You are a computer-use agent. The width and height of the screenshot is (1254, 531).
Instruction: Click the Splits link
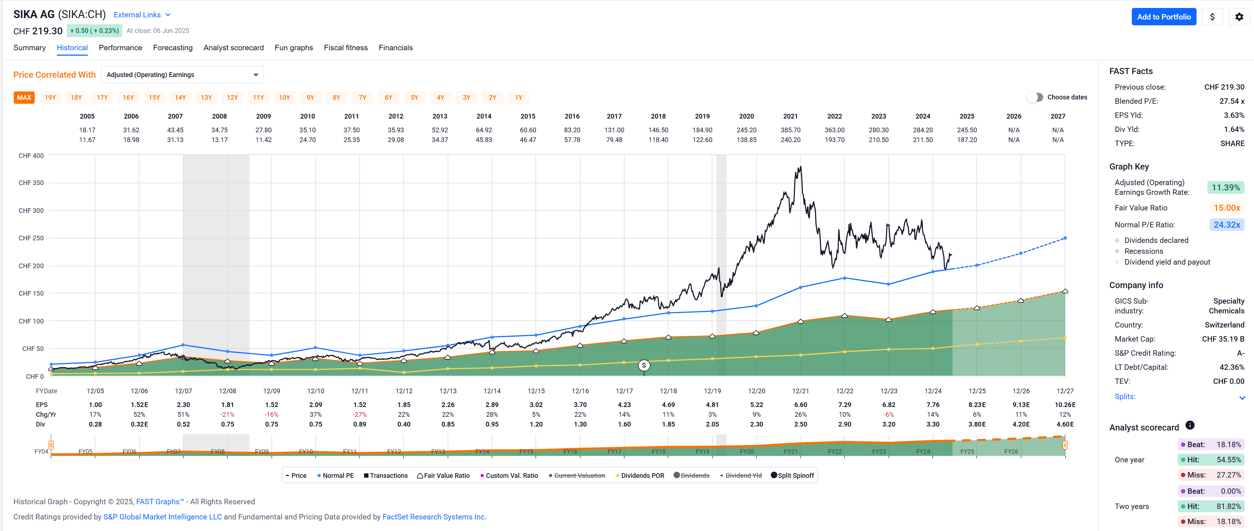point(1125,397)
